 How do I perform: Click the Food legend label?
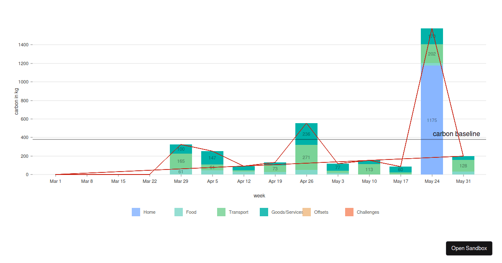(191, 212)
